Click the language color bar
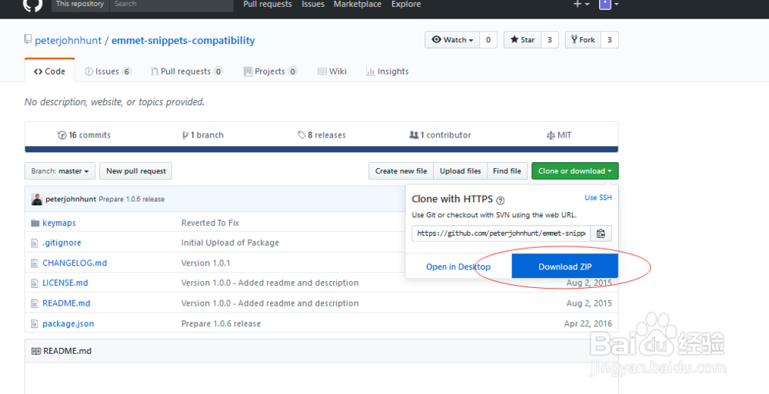The height and width of the screenshot is (394, 769). coord(321,150)
